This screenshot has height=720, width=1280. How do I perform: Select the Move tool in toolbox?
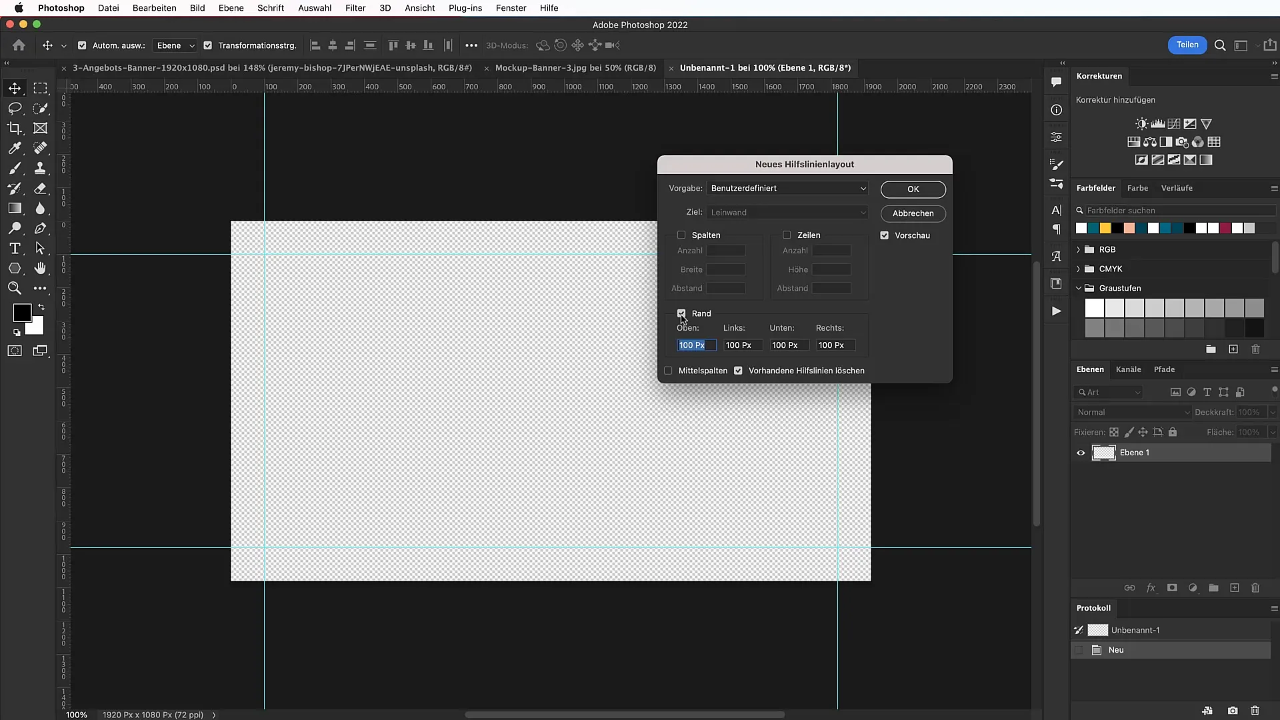tap(15, 88)
